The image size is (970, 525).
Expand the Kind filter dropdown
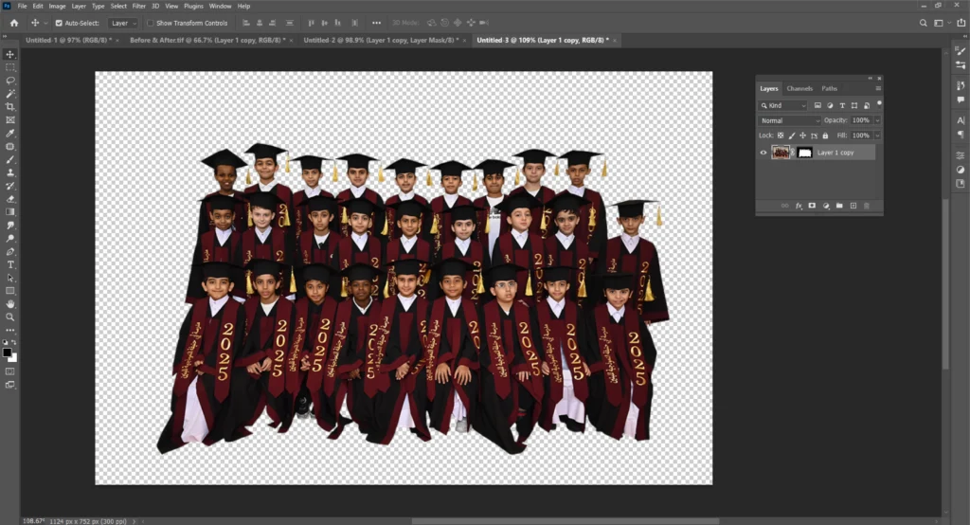click(x=783, y=105)
